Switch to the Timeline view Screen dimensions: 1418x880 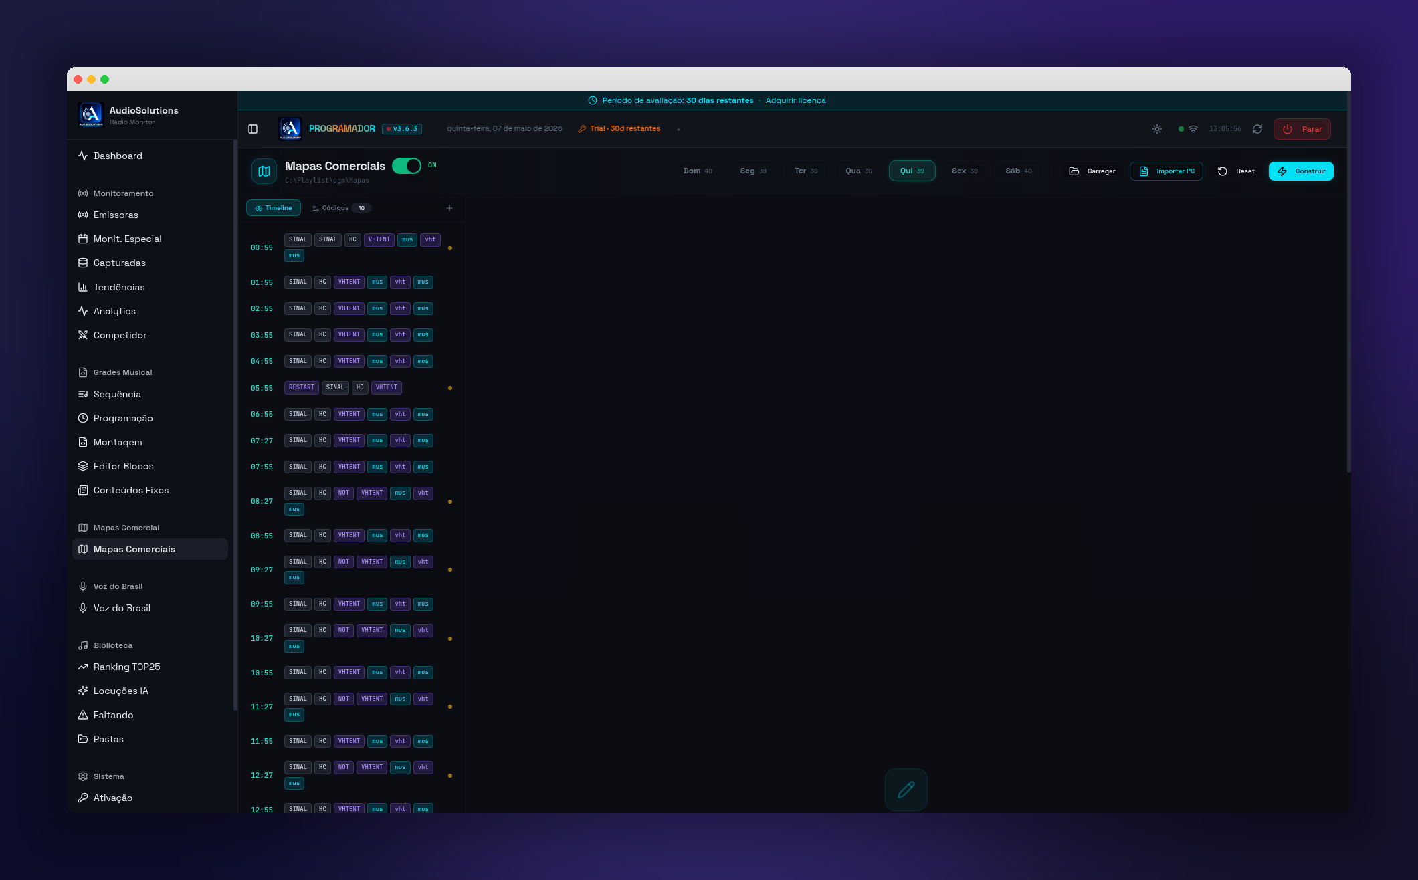(x=274, y=208)
